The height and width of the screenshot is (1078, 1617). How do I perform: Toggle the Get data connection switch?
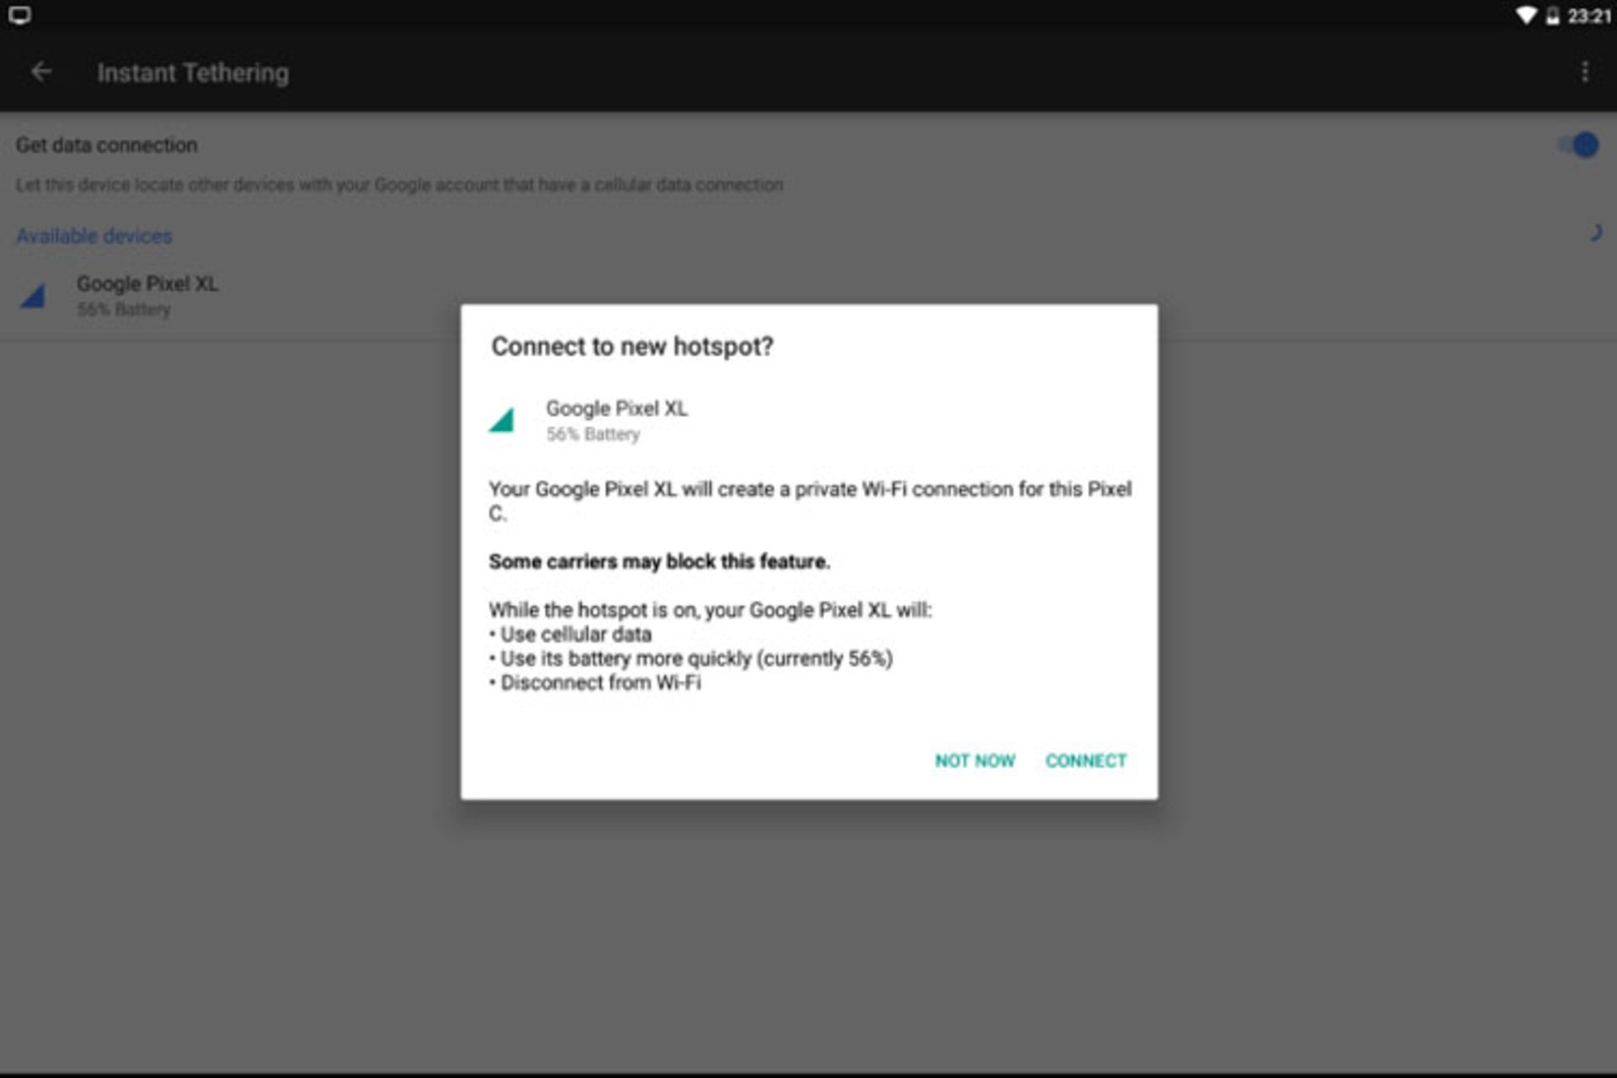tap(1578, 145)
